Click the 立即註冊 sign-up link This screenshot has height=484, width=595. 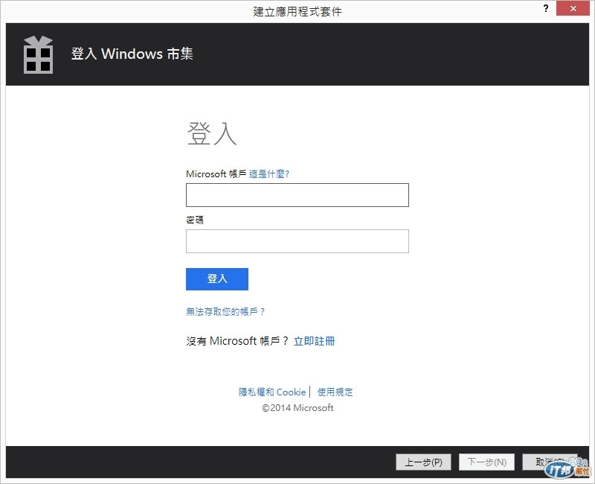[x=314, y=341]
